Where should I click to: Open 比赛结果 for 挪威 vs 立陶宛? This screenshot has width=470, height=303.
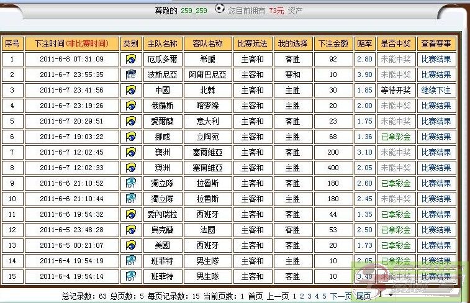pyautogui.click(x=436, y=137)
